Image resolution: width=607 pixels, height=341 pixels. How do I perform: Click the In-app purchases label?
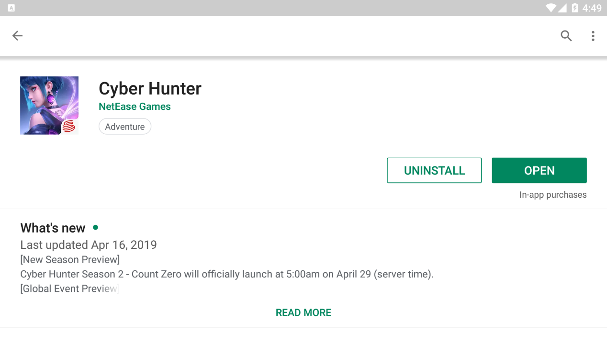pyautogui.click(x=552, y=194)
